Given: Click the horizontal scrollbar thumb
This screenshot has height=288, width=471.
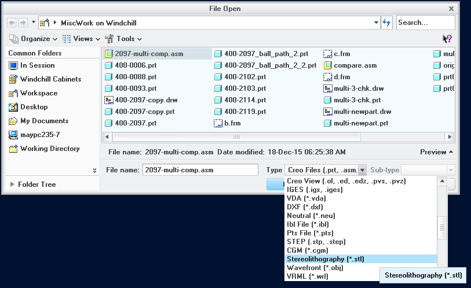Looking at the screenshot, I should [x=236, y=137].
